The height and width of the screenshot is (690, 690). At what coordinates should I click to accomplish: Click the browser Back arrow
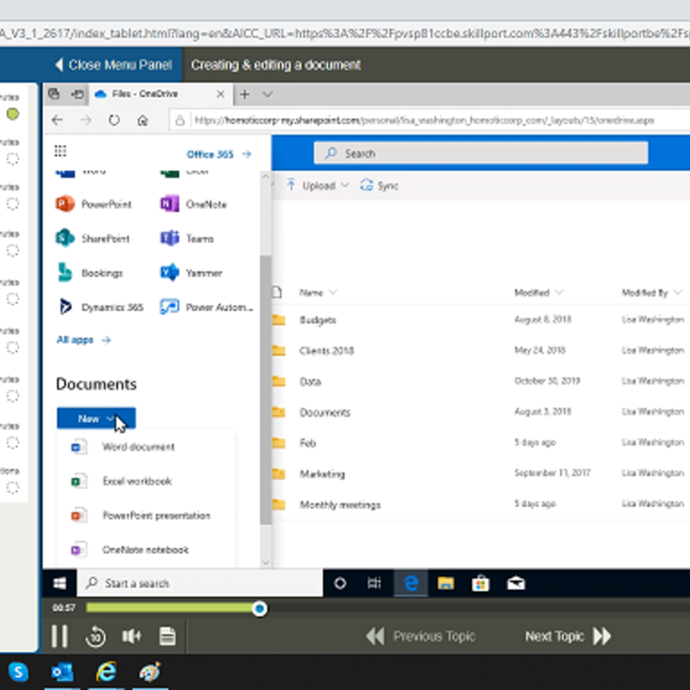pos(58,120)
